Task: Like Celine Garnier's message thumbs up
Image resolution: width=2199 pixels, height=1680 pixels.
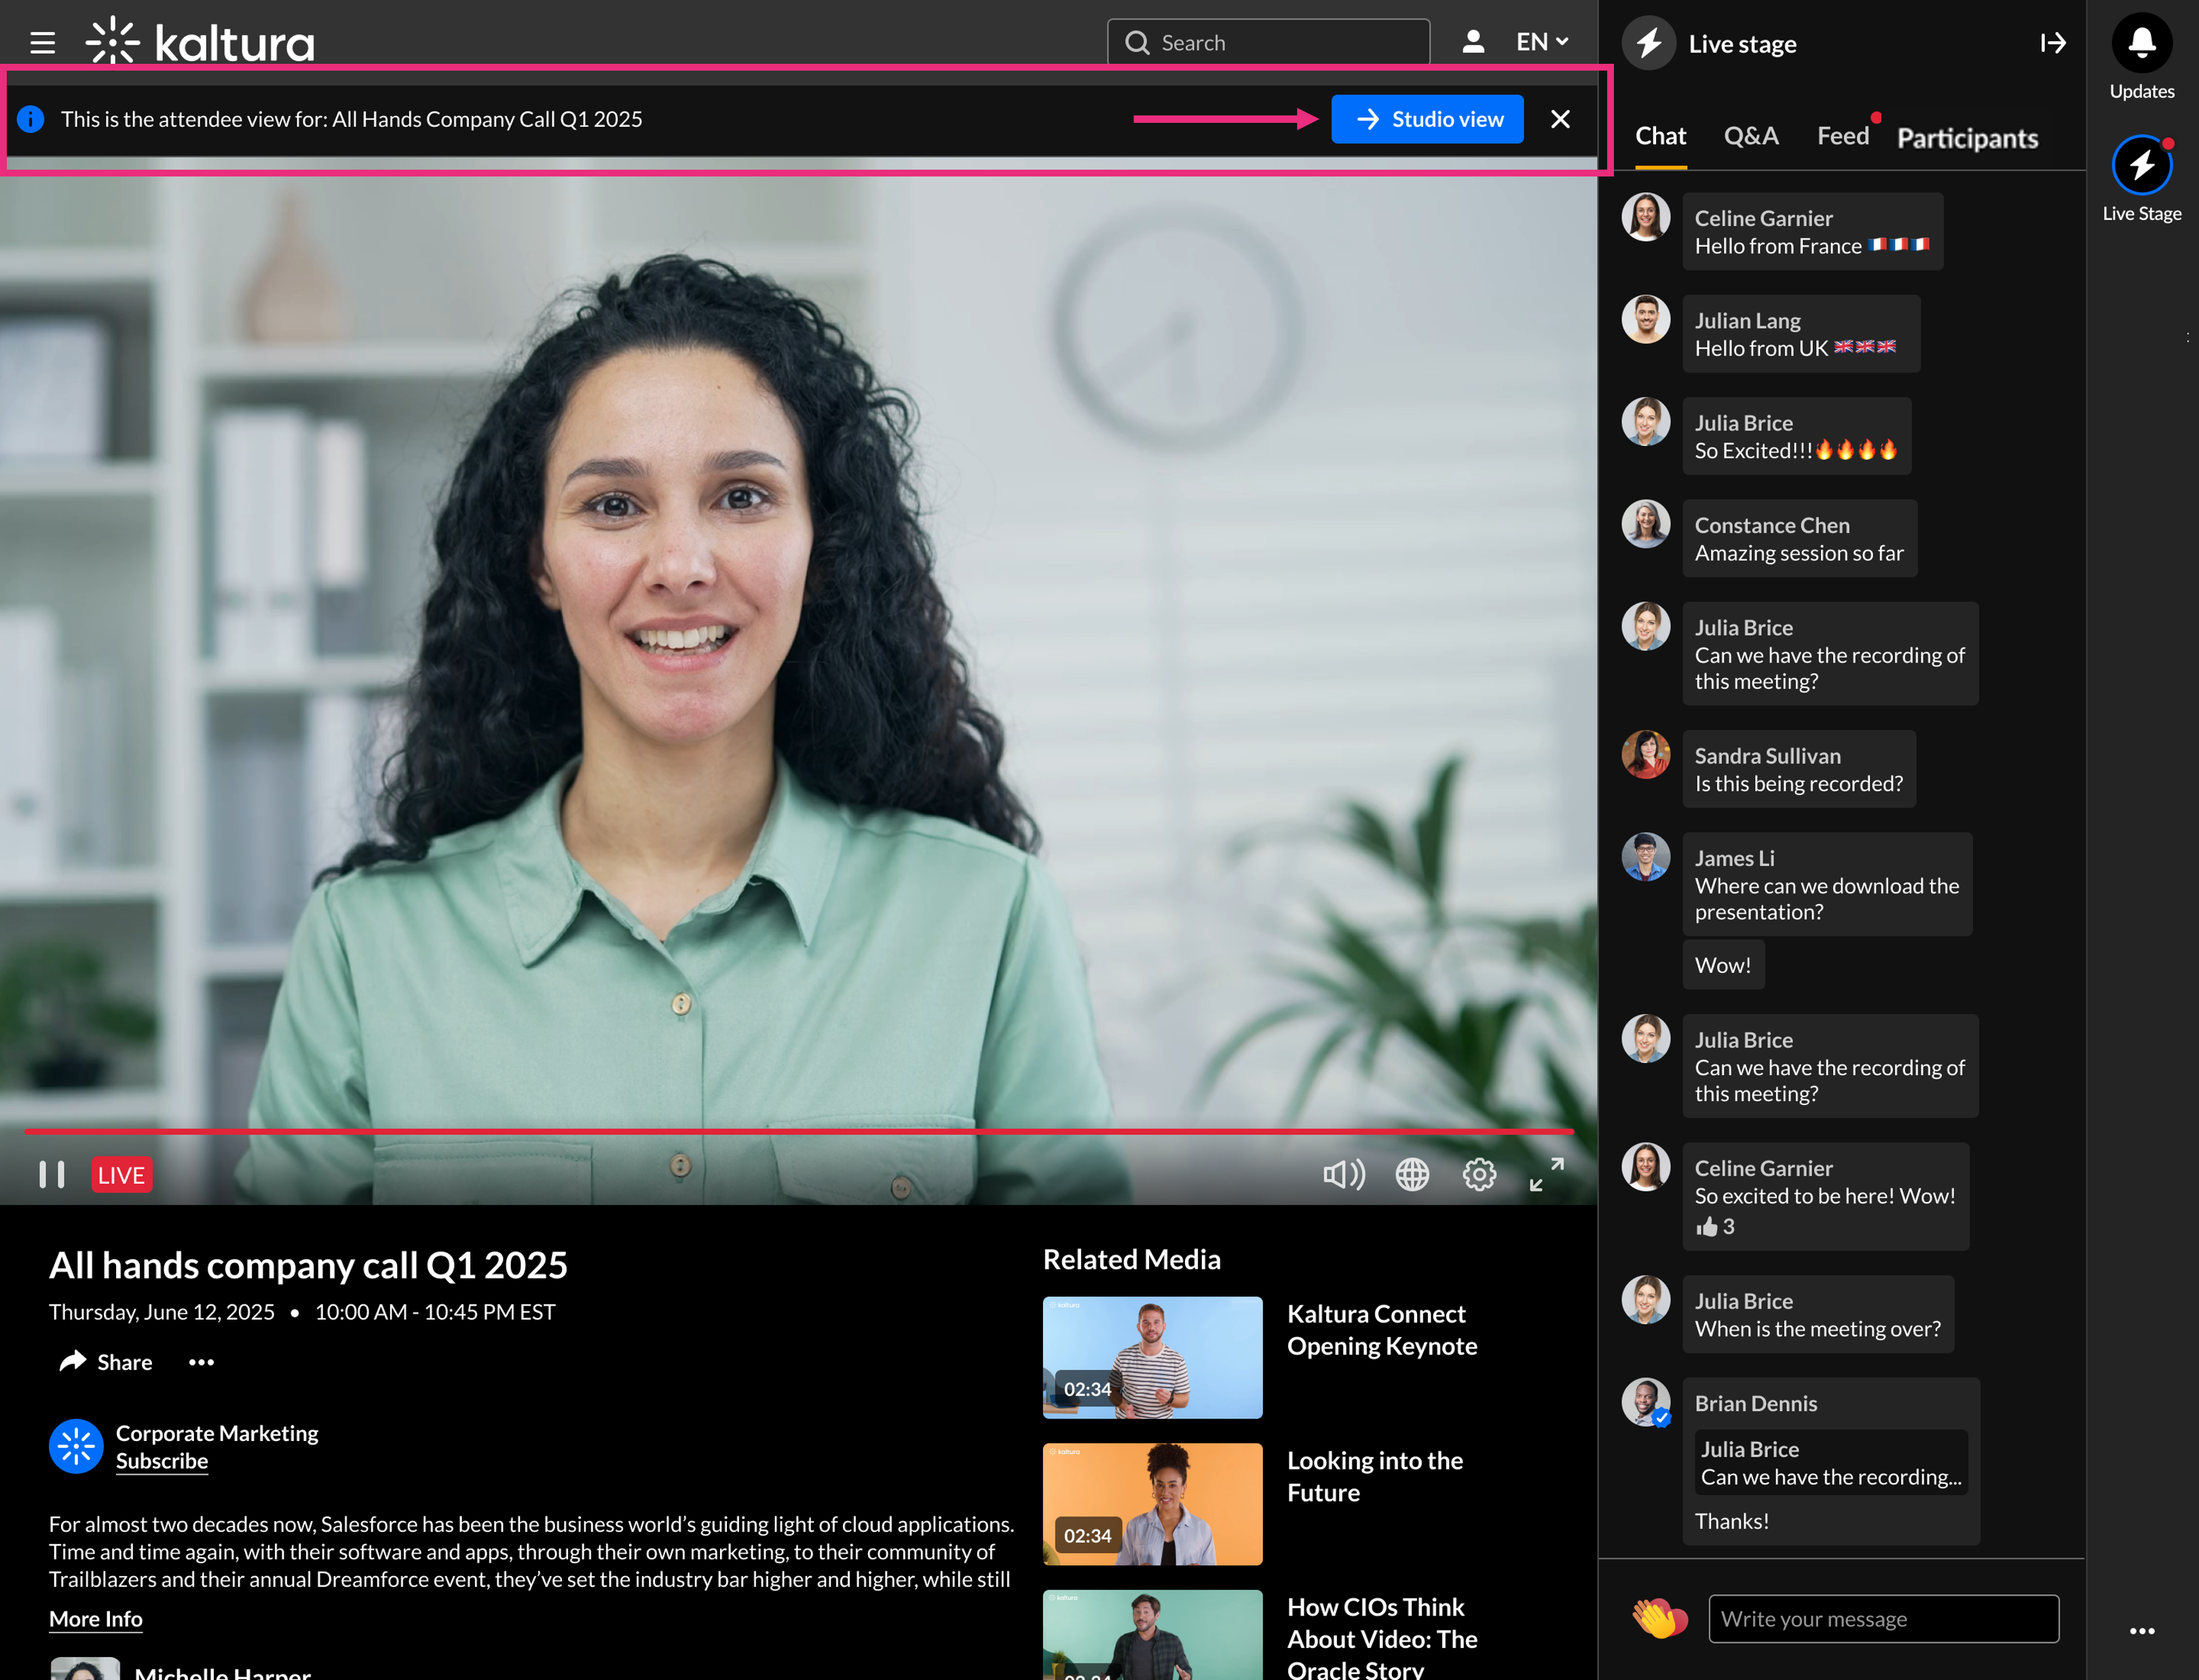Action: 1707,1227
